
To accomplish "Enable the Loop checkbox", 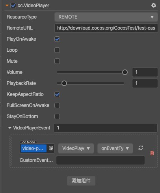I will point(57,50).
